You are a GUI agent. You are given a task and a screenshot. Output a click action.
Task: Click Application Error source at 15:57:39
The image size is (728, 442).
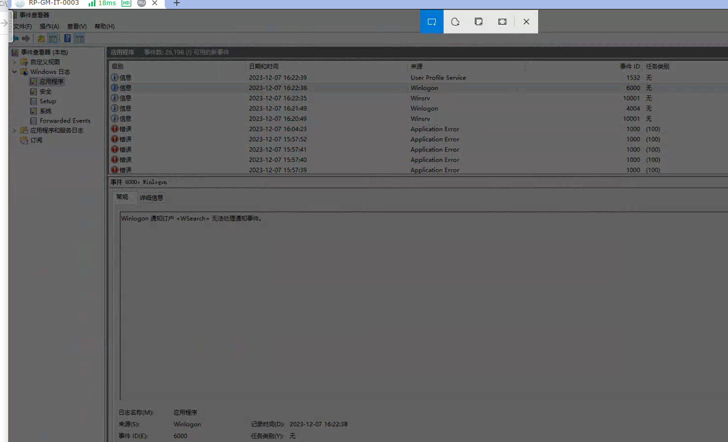pyautogui.click(x=435, y=170)
